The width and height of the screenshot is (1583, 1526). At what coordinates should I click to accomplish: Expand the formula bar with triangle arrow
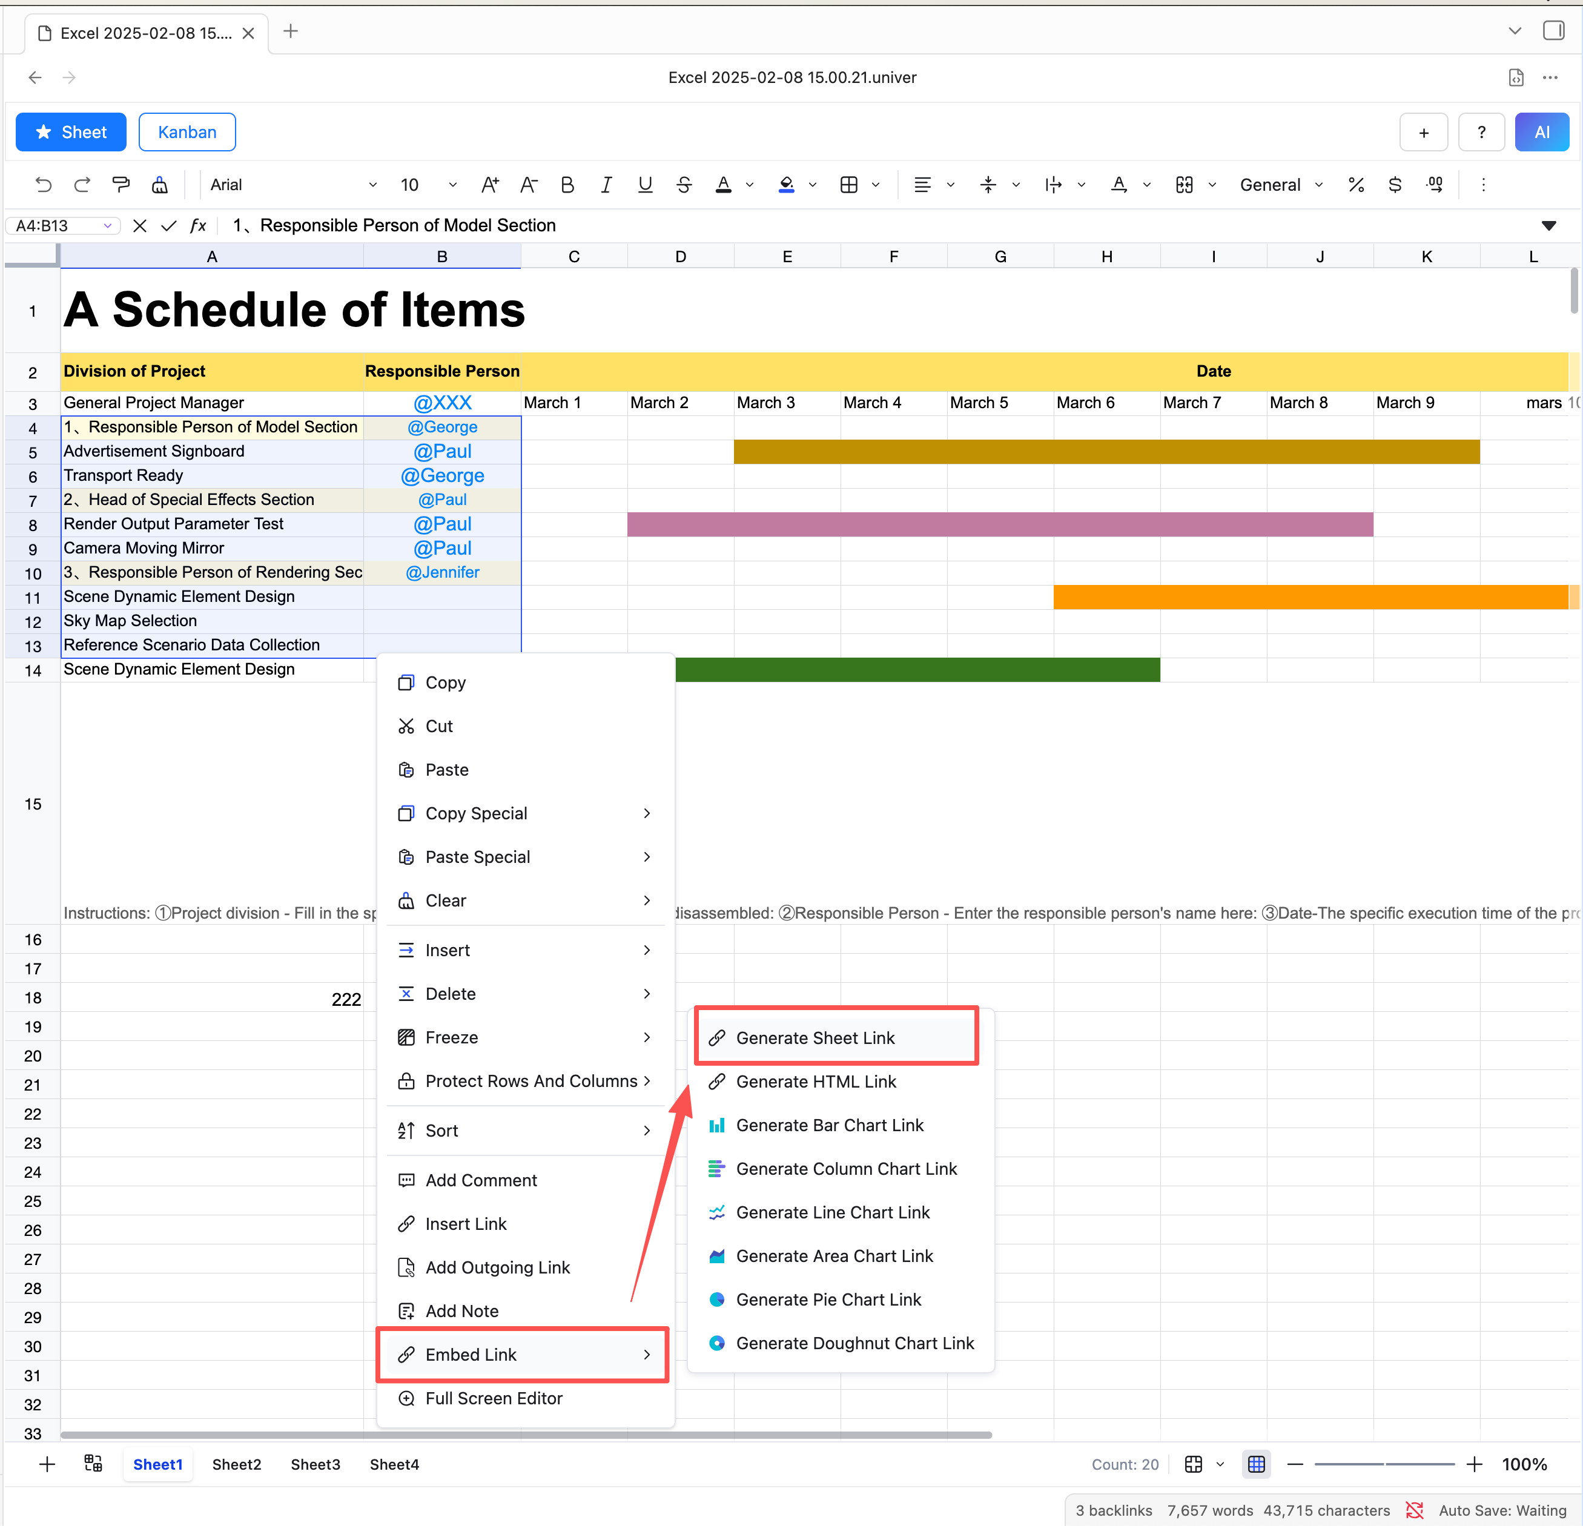[x=1548, y=226]
